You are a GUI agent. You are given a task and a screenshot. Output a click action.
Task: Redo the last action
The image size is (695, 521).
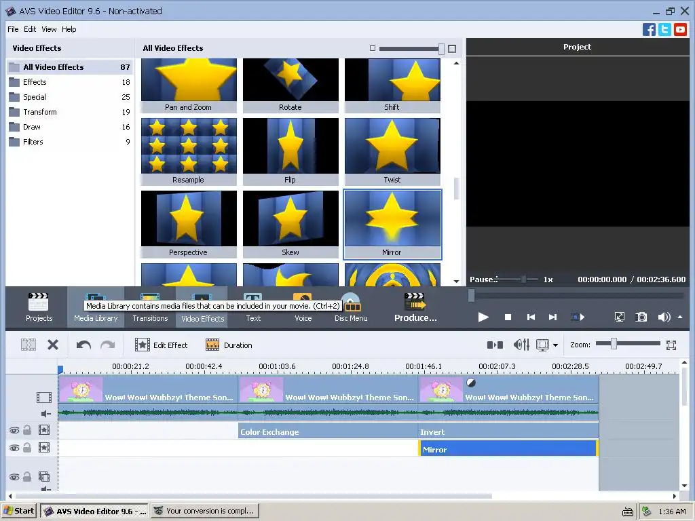pyautogui.click(x=108, y=345)
